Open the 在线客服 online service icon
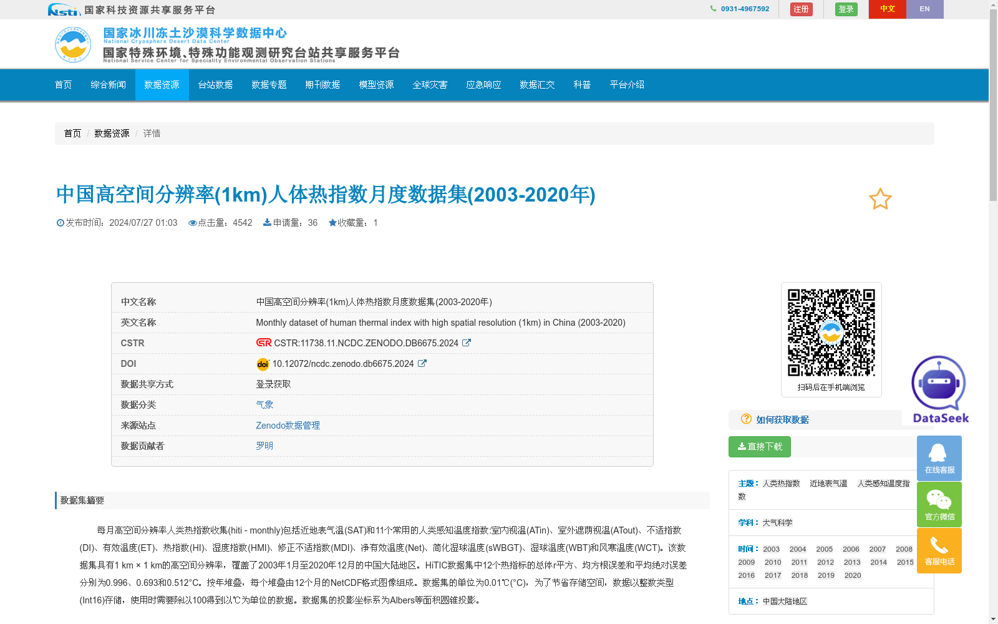This screenshot has width=998, height=624. pyautogui.click(x=939, y=458)
